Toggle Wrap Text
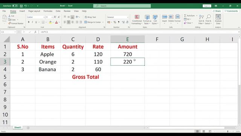Screen dimensions: 241x136 coord(90,17)
